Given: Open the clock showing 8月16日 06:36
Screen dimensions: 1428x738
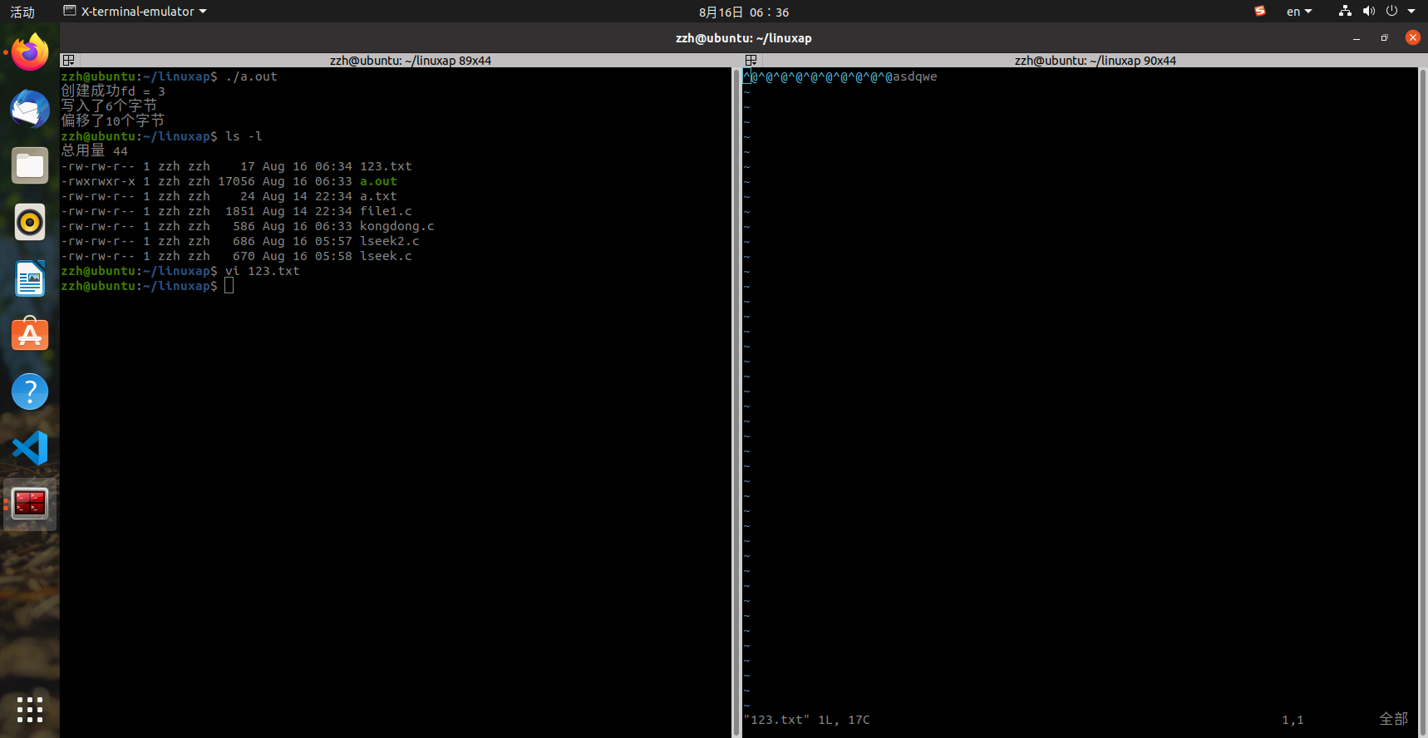Looking at the screenshot, I should (x=744, y=12).
